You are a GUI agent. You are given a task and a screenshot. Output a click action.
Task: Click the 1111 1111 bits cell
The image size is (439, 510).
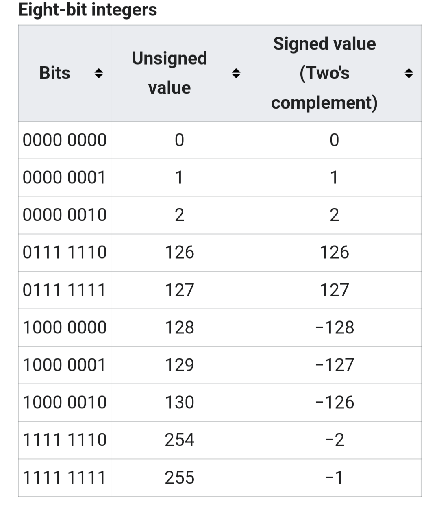65,477
